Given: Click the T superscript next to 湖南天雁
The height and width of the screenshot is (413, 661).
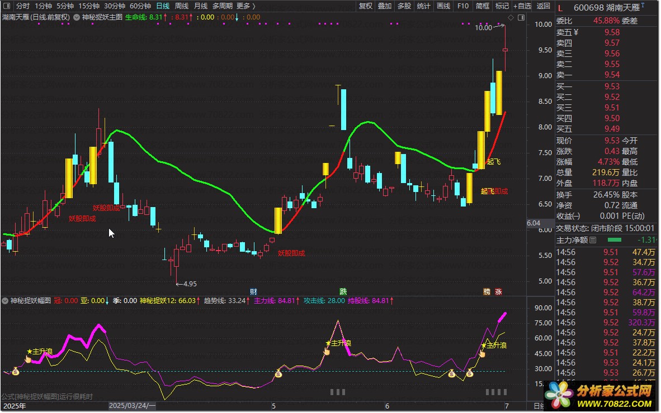Looking at the screenshot, I should click(643, 6).
